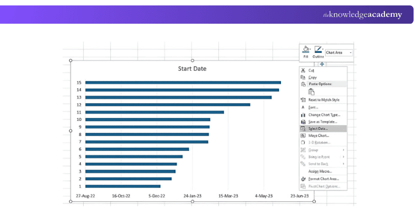The image size is (419, 222).
Task: Click the Reset to Match Style icon
Action: (x=303, y=100)
